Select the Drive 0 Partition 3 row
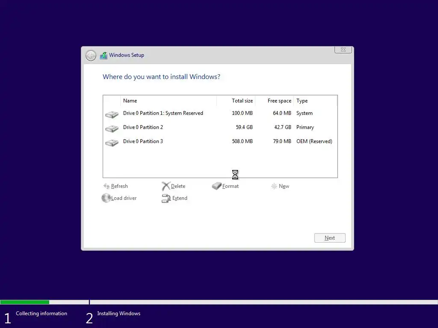 [220, 141]
